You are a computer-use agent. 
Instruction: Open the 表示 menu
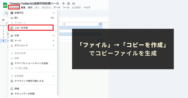click(x=30, y=7)
